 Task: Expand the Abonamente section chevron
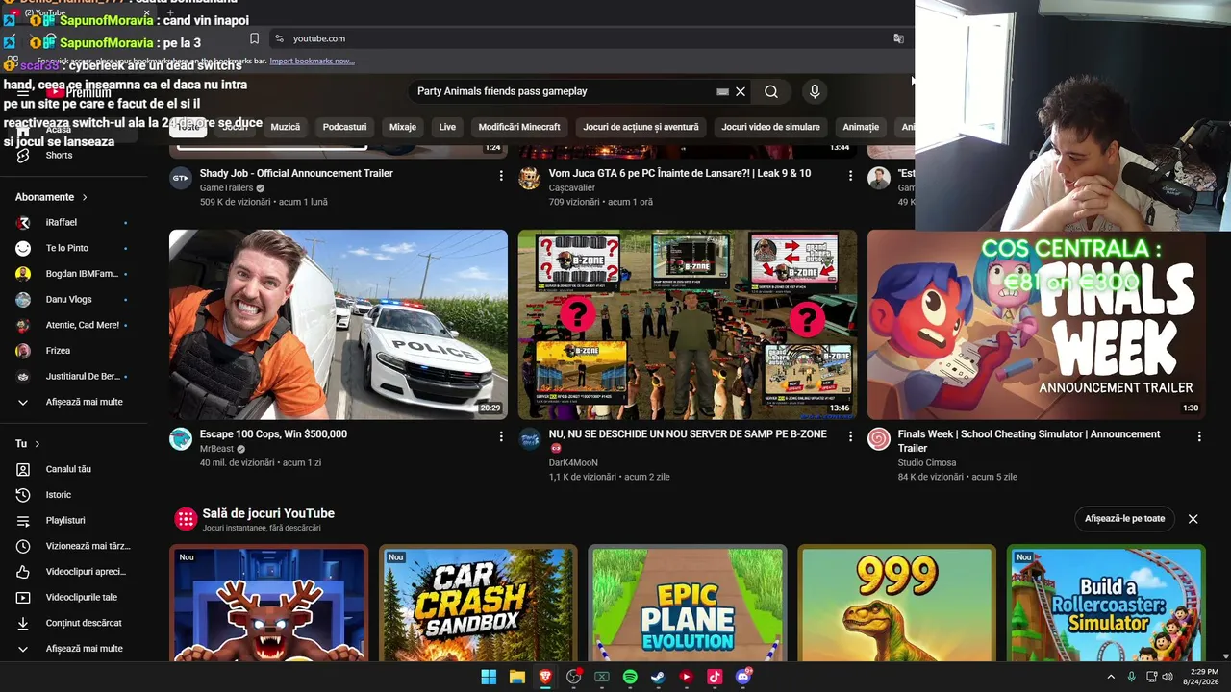[85, 197]
